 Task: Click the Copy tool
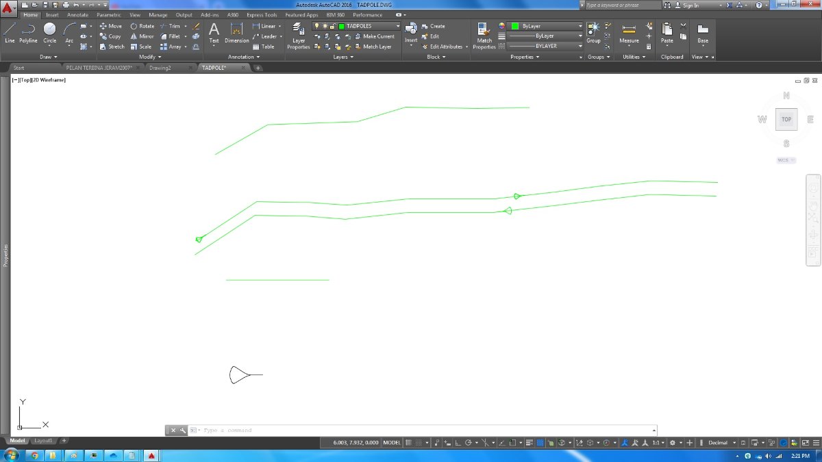click(x=110, y=36)
